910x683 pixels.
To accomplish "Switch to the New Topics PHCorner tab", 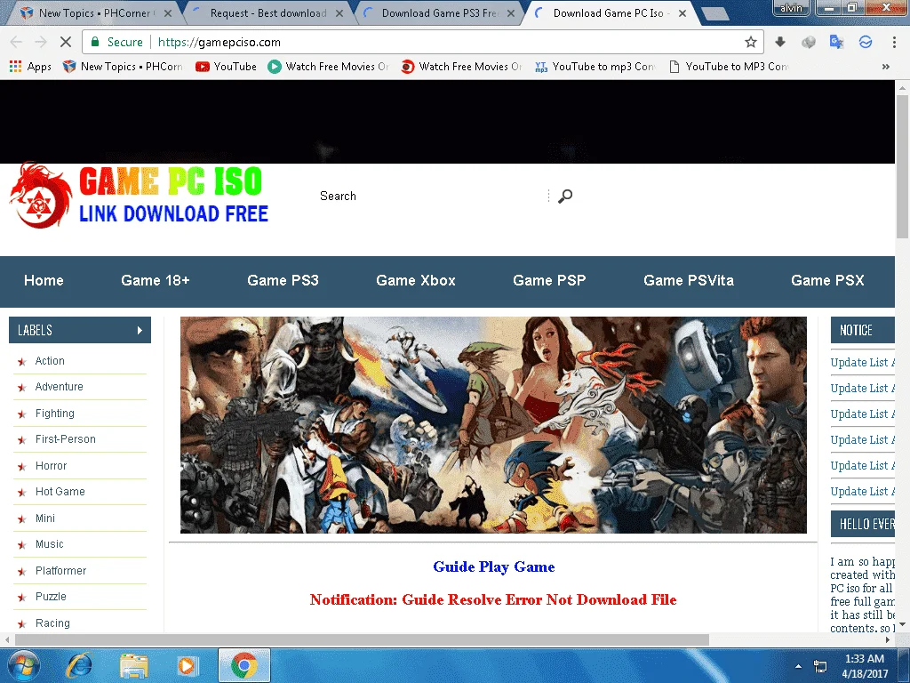I will tap(92, 12).
